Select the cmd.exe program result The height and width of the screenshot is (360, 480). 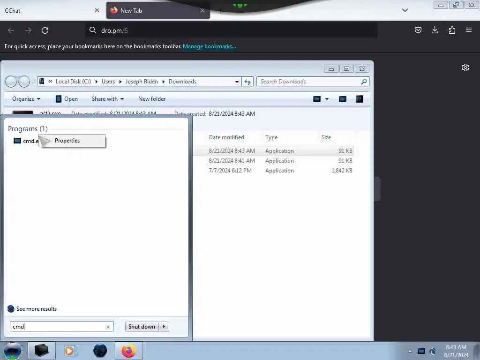pos(26,141)
